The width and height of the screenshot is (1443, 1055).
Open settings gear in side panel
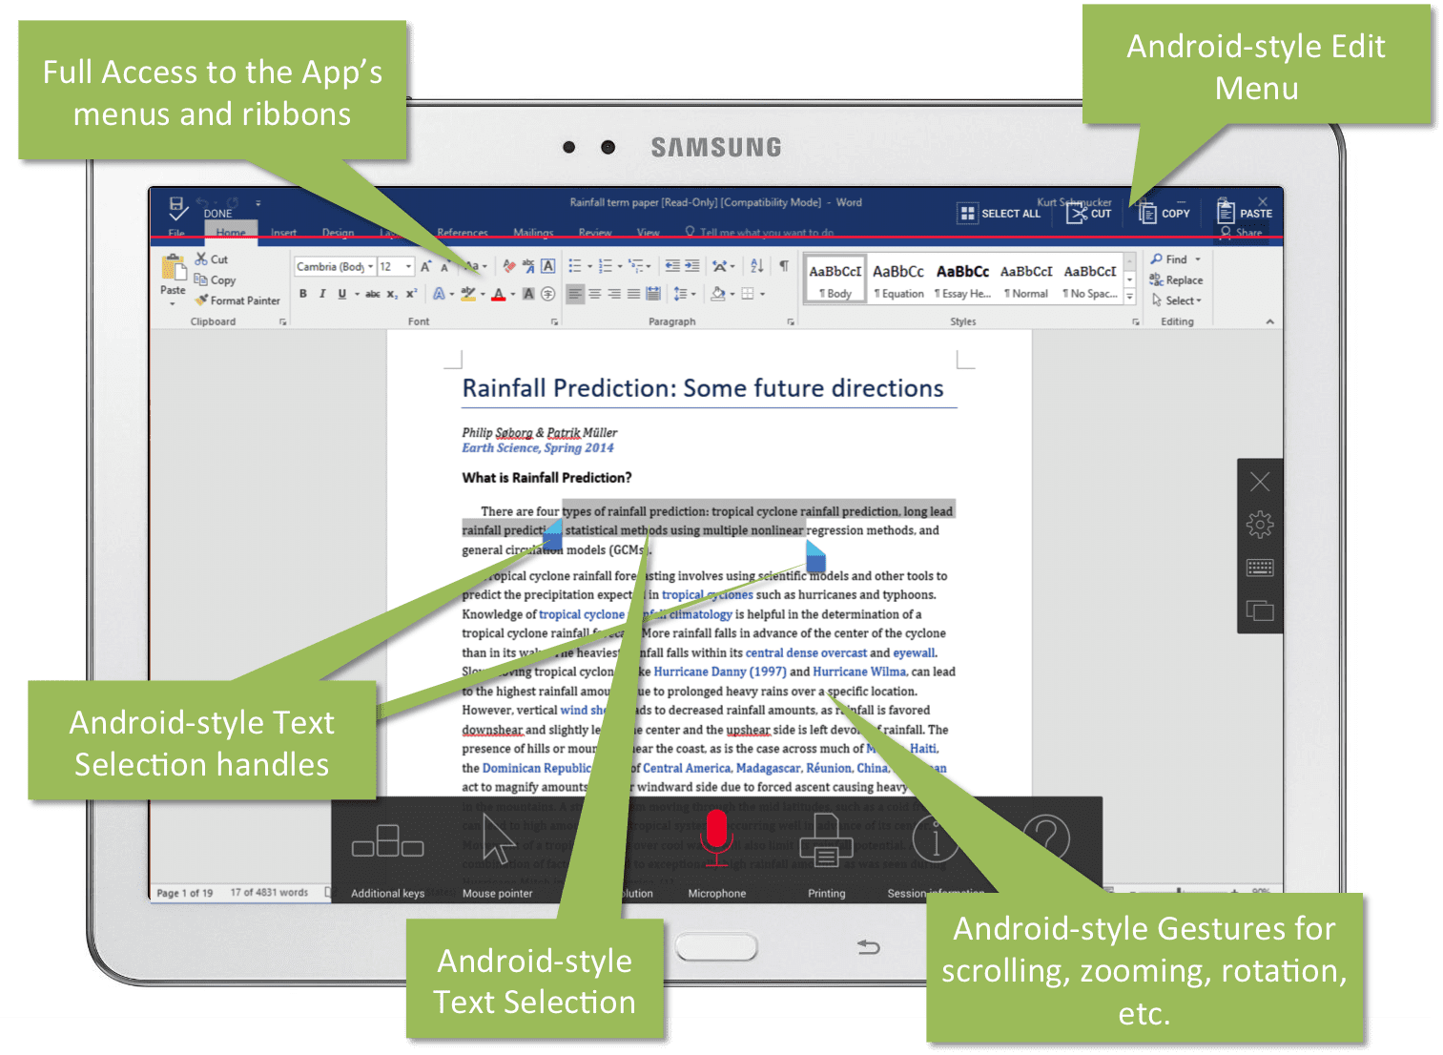(x=1260, y=525)
